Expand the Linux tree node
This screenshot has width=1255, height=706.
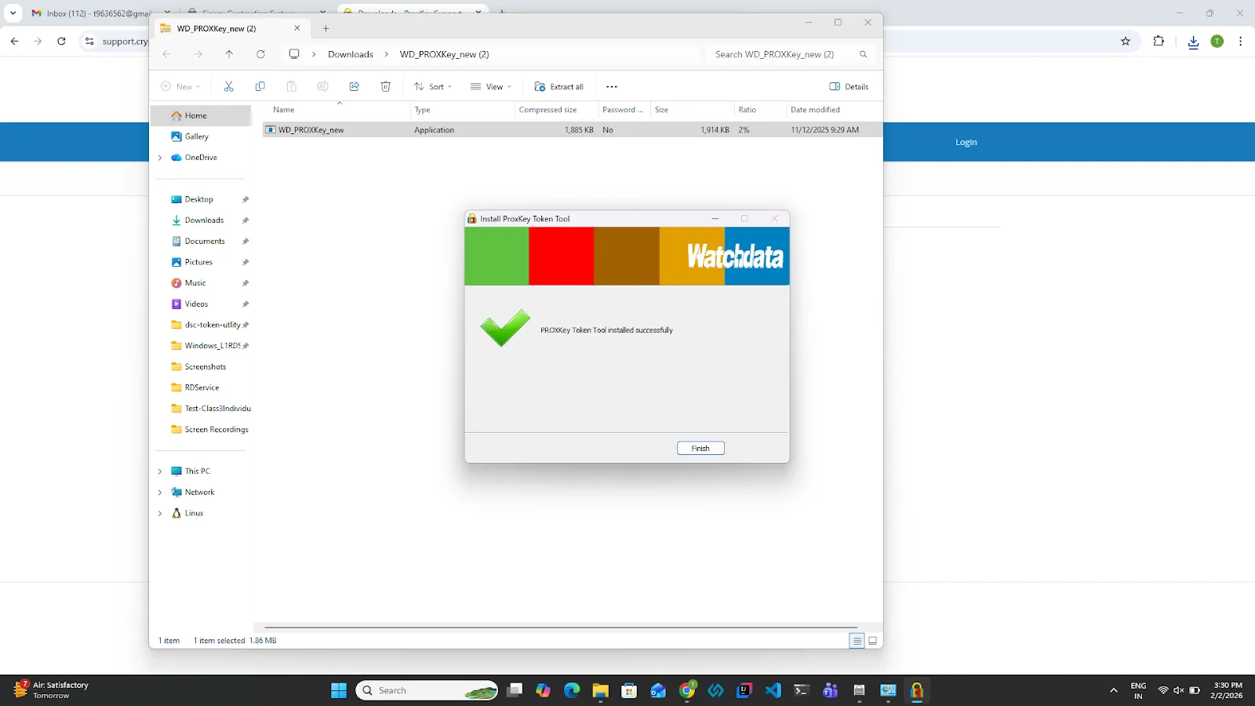pos(160,513)
